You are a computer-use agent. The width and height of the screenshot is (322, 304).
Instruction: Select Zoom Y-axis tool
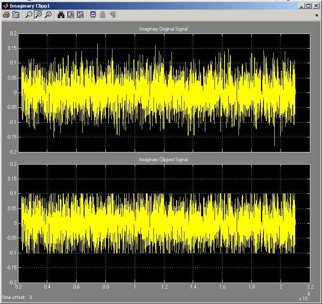pyautogui.click(x=48, y=15)
